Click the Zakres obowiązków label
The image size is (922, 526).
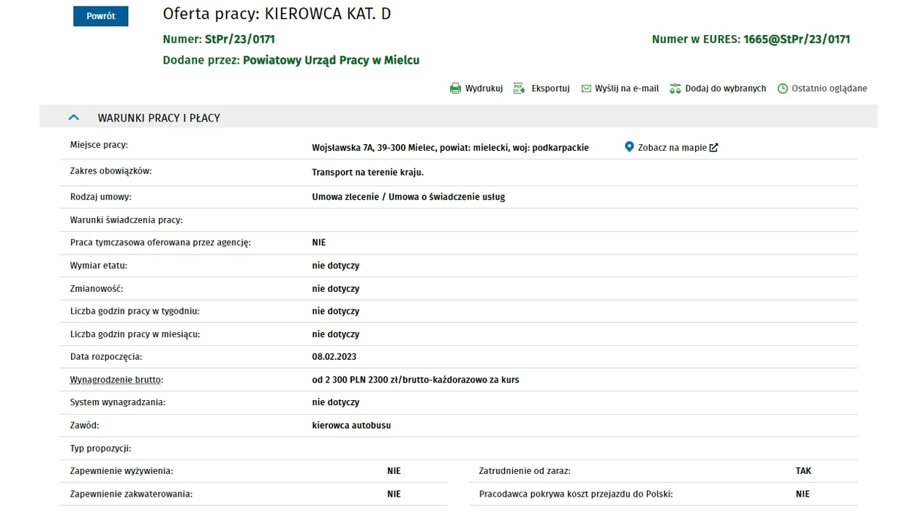click(x=110, y=170)
